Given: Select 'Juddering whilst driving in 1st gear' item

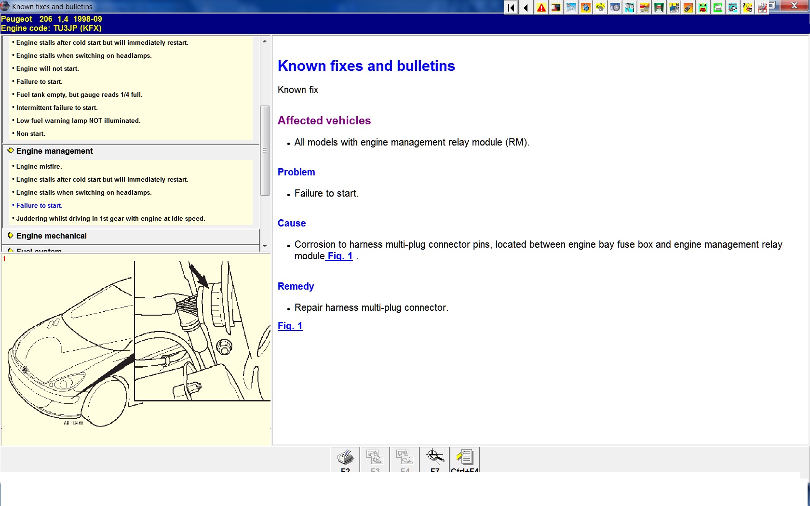Looking at the screenshot, I should [110, 219].
